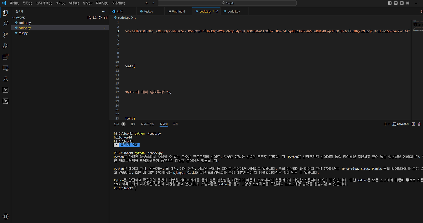423x223 pixels.
Task: Open the Accounts menu in the activity bar
Action: [x=5, y=217]
